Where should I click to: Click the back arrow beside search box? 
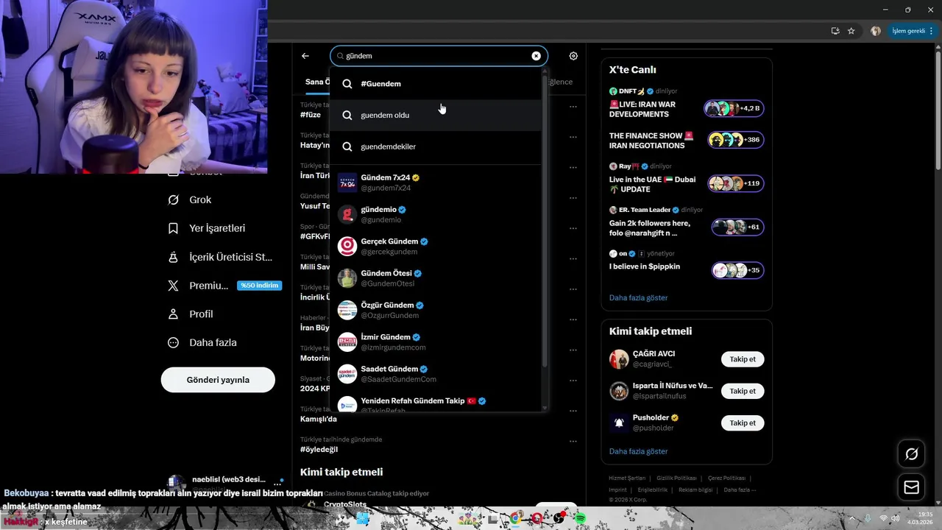pyautogui.click(x=305, y=56)
